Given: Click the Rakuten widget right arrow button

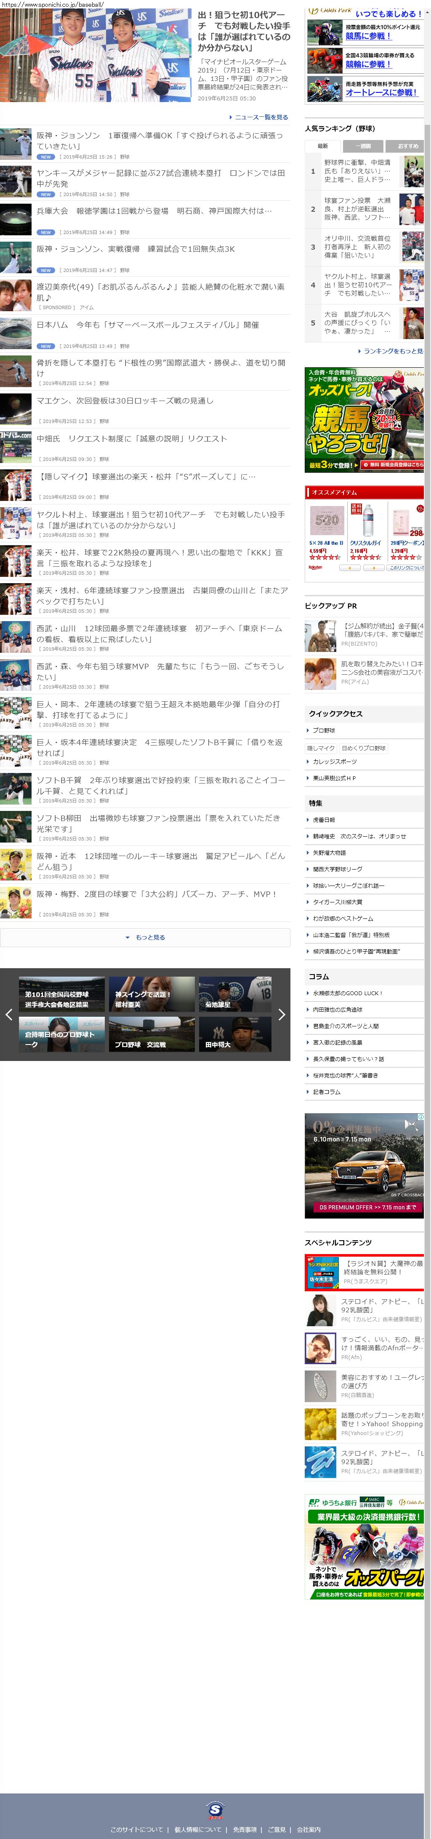Looking at the screenshot, I should 373,568.
